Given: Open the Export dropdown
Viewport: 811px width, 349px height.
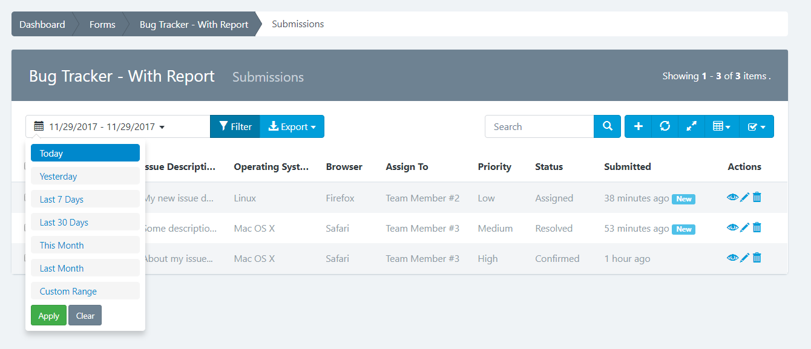Looking at the screenshot, I should coord(292,126).
